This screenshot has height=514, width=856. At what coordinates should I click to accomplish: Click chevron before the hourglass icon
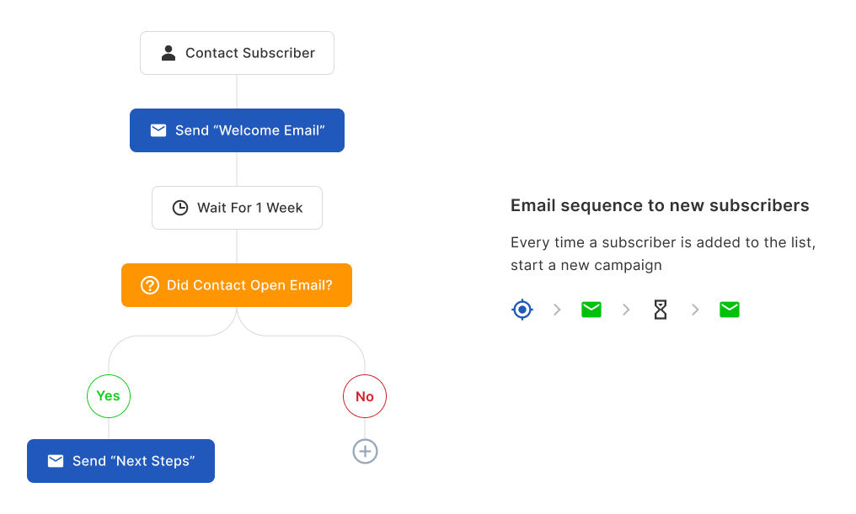coord(626,310)
